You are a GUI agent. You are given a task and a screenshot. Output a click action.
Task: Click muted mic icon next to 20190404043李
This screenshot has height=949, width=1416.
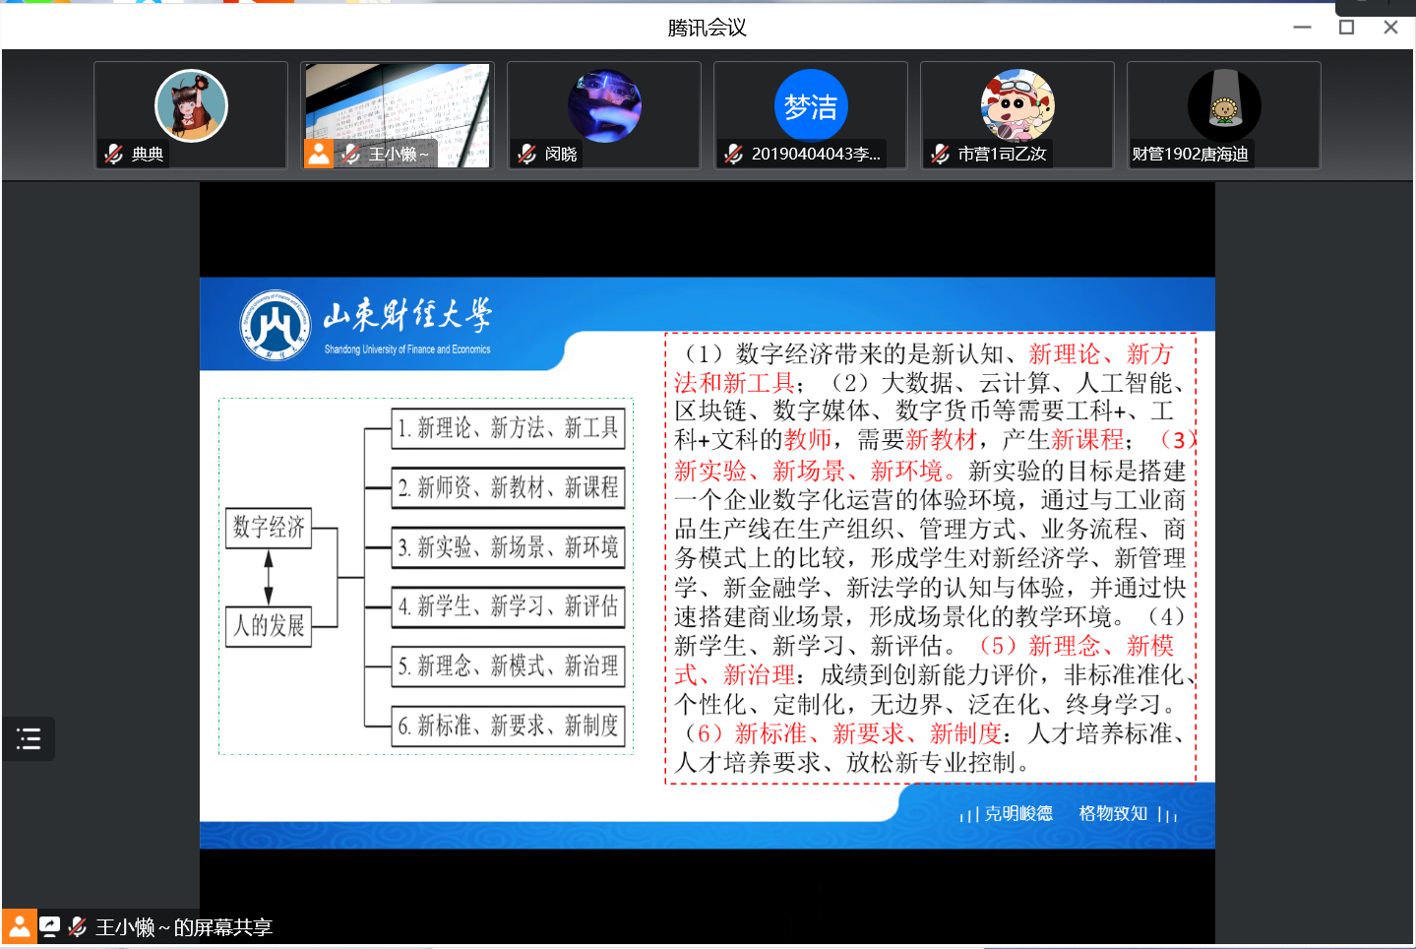(734, 154)
